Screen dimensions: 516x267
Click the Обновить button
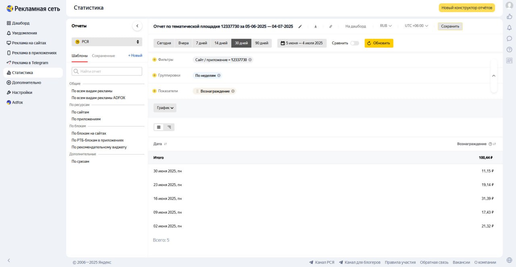click(x=379, y=43)
